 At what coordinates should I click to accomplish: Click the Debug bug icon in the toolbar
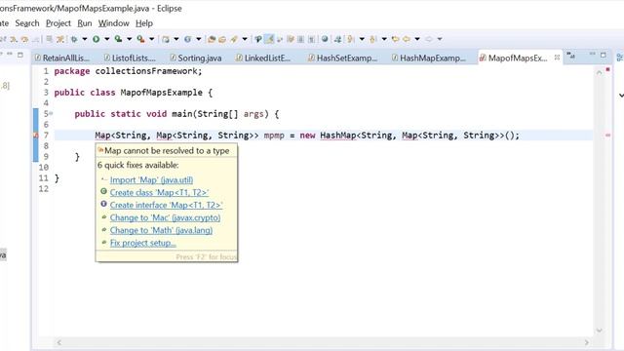(74, 39)
